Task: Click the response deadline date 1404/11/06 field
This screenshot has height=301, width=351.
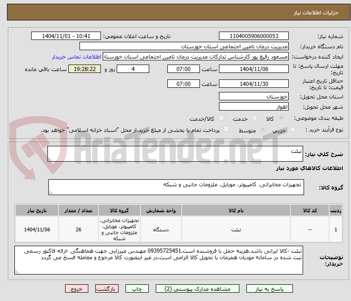Action: [x=254, y=69]
